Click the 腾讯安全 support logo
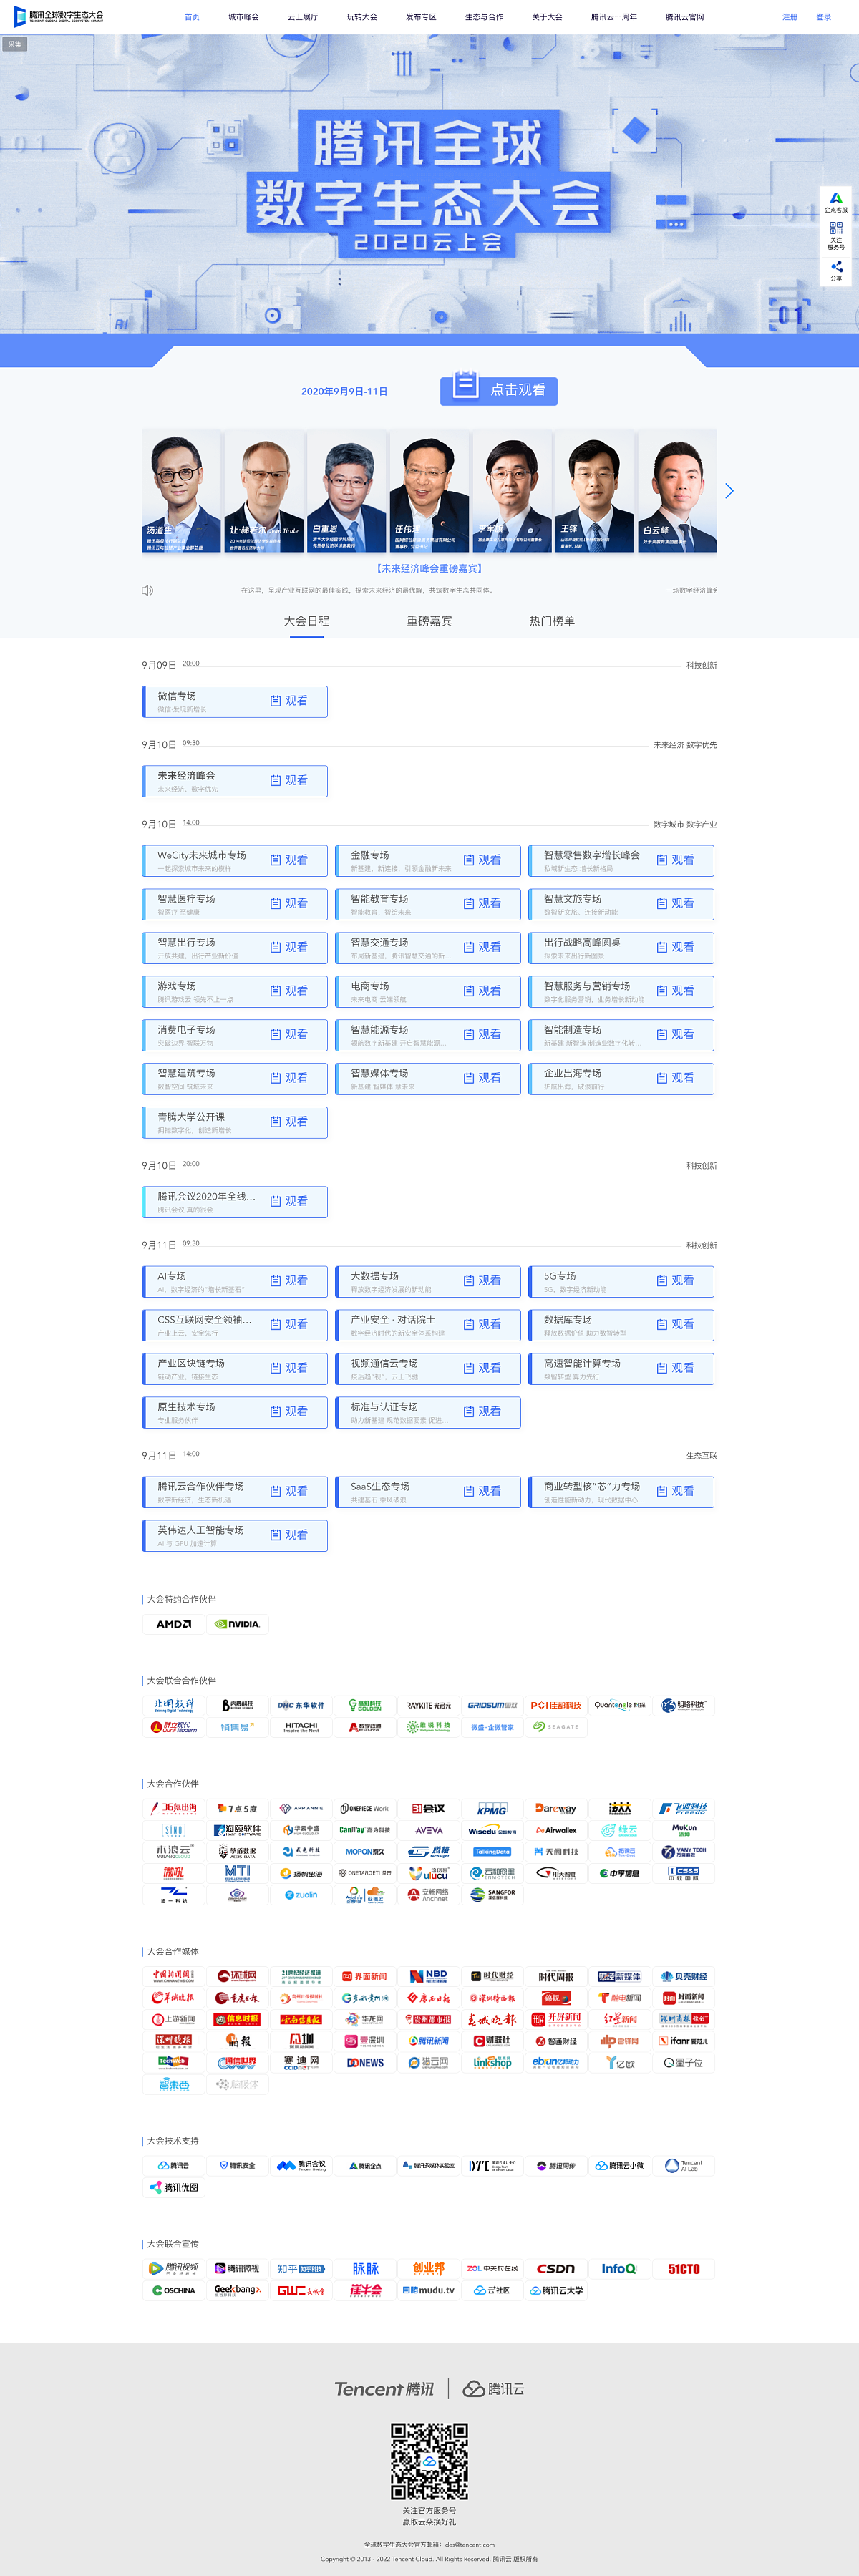 (237, 2165)
